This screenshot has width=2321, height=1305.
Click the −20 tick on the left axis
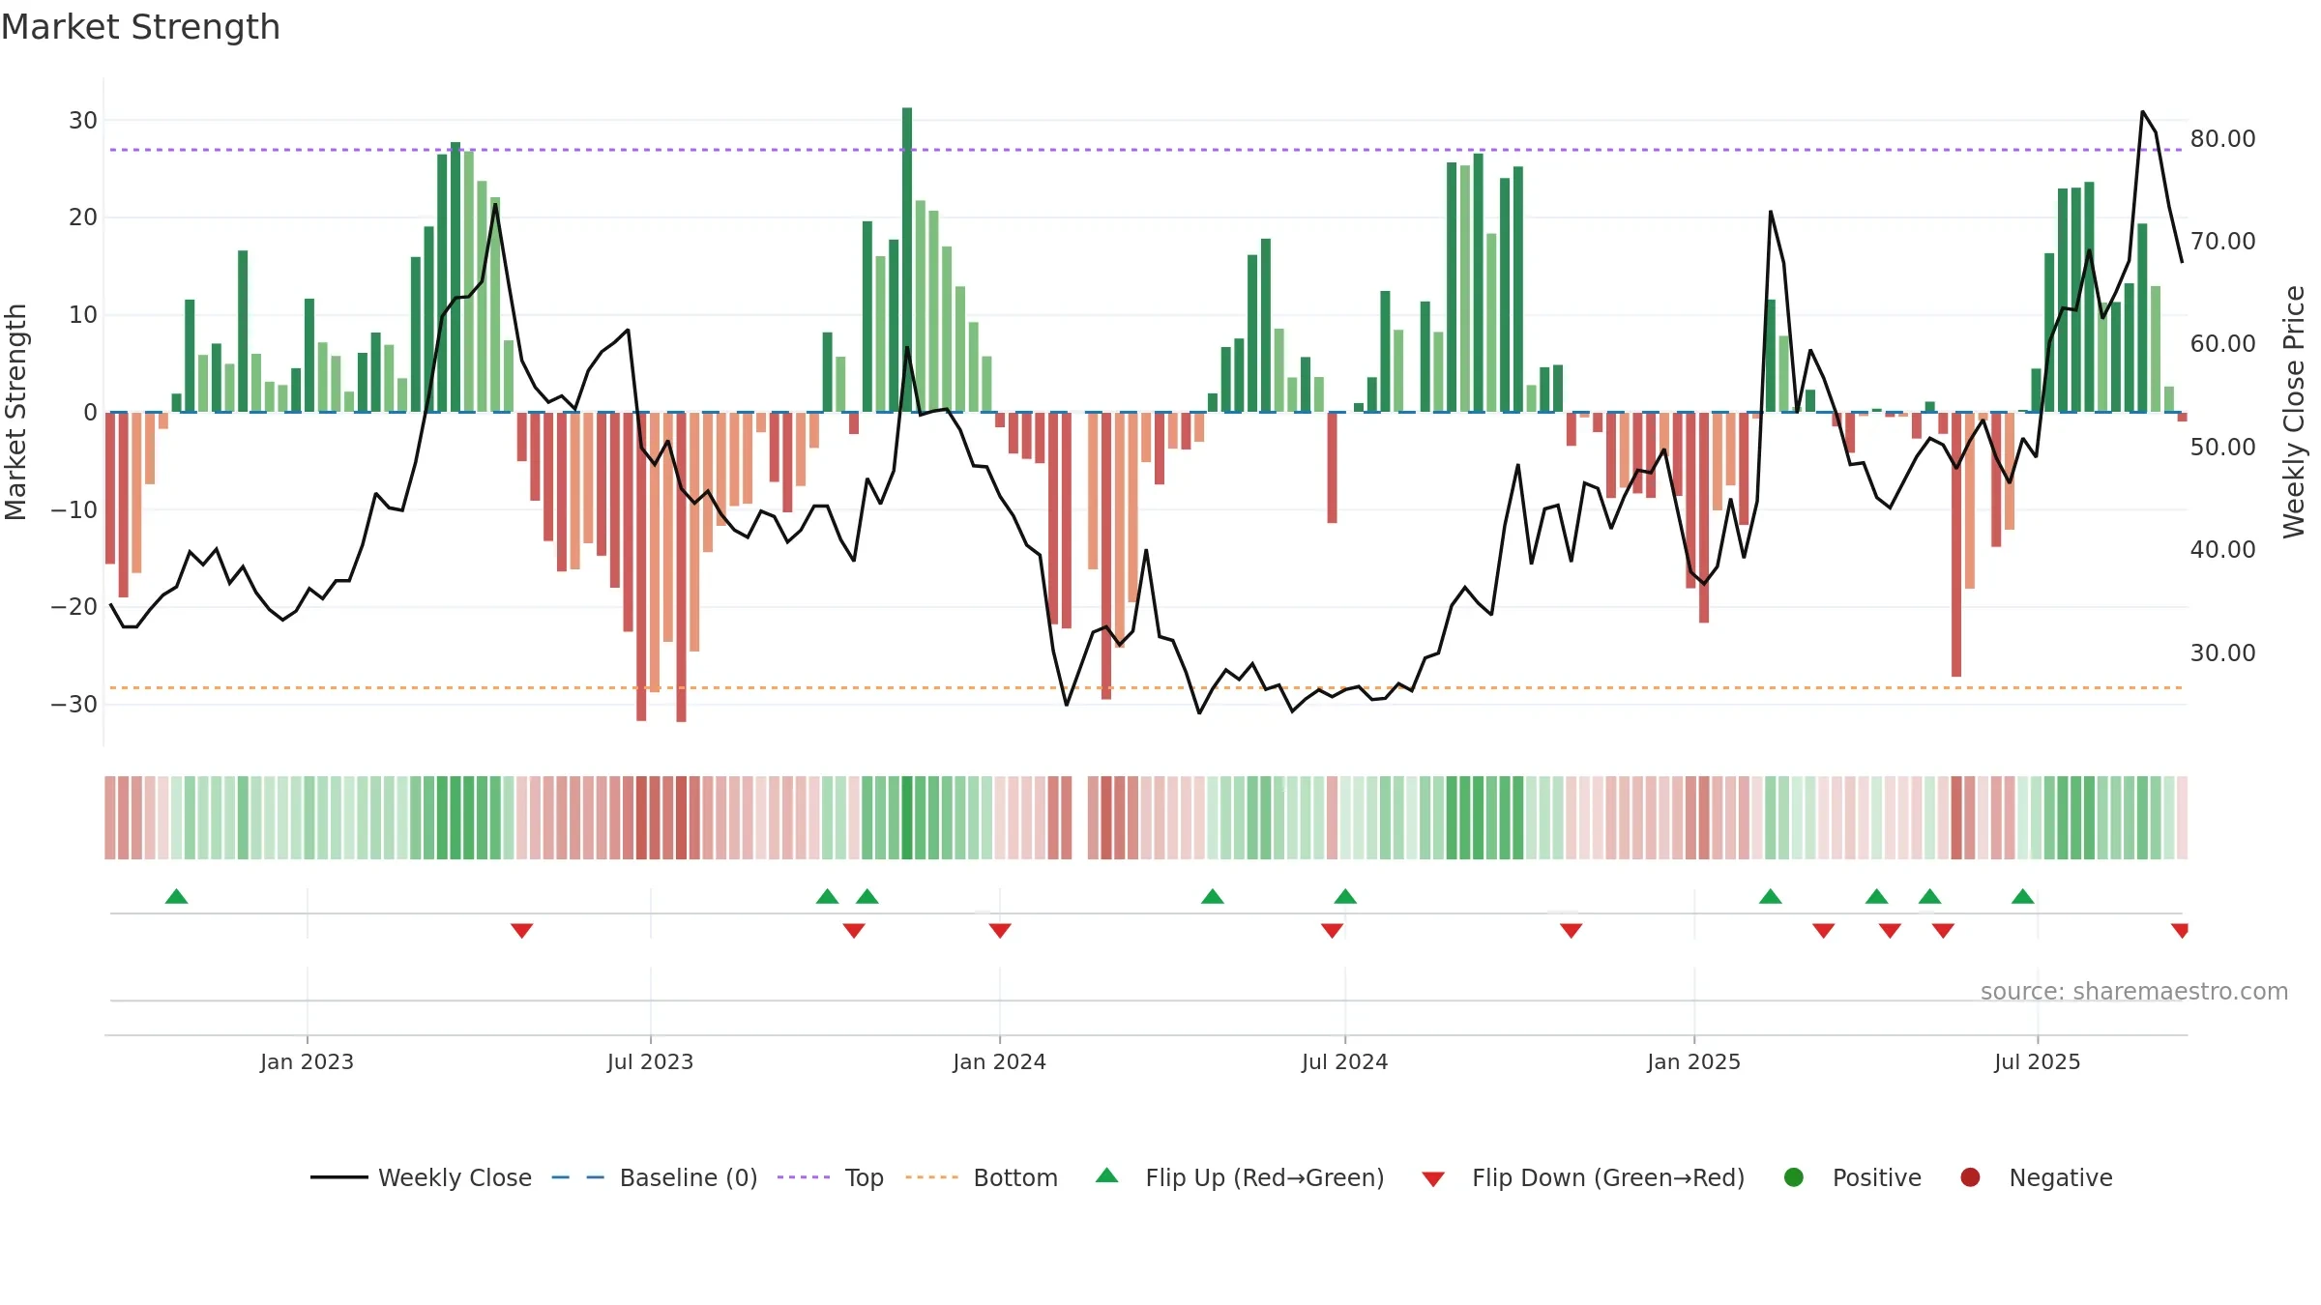click(x=74, y=606)
